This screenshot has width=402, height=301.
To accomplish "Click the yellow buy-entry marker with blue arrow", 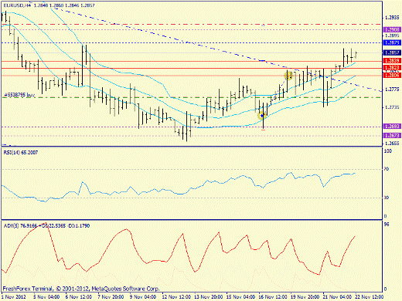I will 262,116.
